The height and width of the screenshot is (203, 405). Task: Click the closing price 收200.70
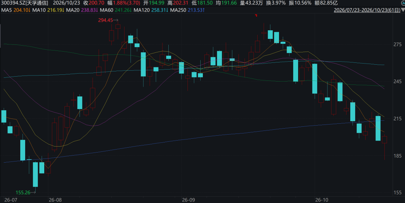[94, 3]
